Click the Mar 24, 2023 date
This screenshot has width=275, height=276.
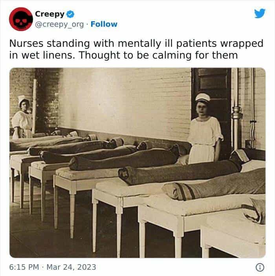71,267
